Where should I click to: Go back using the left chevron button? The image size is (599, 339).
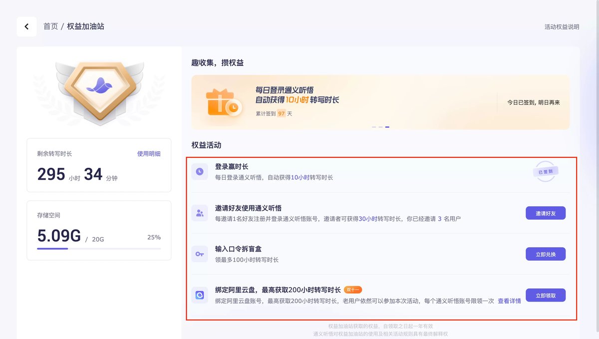[26, 26]
